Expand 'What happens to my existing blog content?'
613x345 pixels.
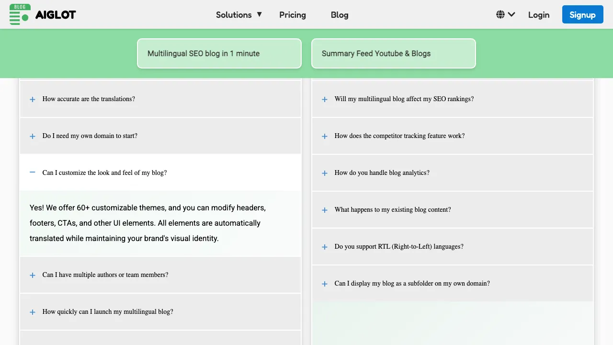(x=393, y=210)
